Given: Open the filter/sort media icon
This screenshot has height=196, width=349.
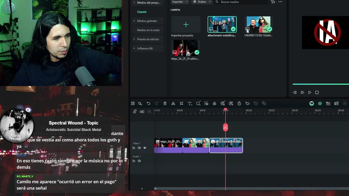Looking at the screenshot, I should click(x=273, y=2).
